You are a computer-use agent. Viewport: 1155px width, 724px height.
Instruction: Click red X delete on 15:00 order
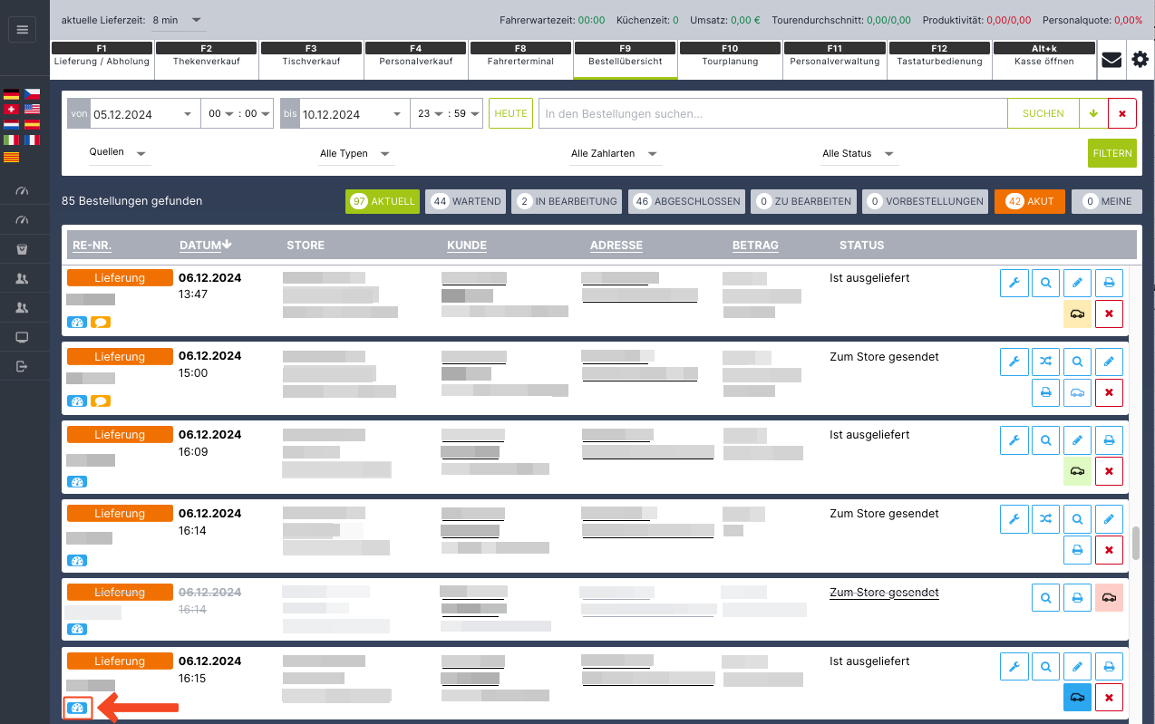1109,392
